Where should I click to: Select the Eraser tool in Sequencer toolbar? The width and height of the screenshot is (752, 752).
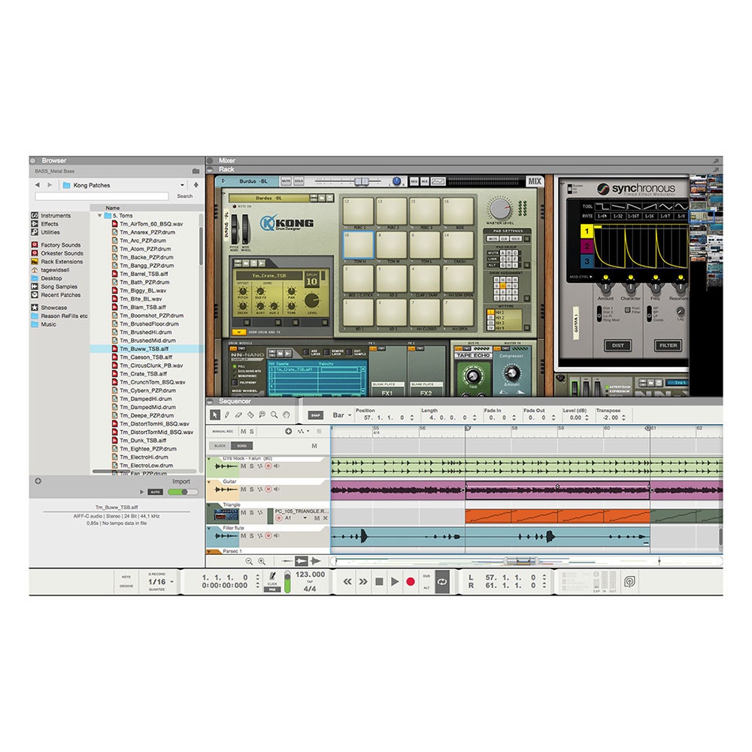point(238,415)
